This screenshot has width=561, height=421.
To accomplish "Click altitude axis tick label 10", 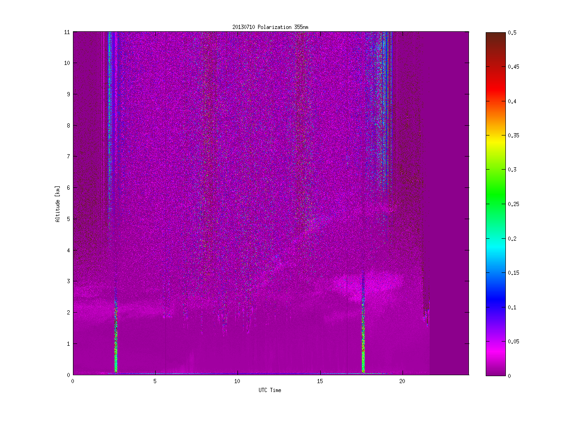I will tap(67, 63).
